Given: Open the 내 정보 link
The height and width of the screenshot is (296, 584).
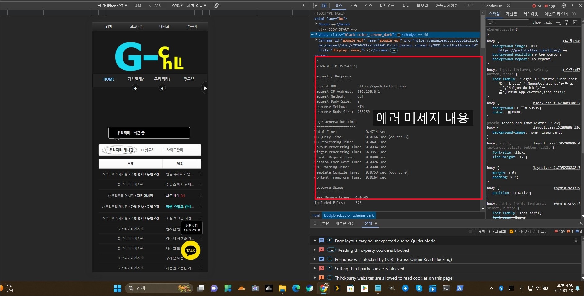Looking at the screenshot, I should click(x=164, y=27).
